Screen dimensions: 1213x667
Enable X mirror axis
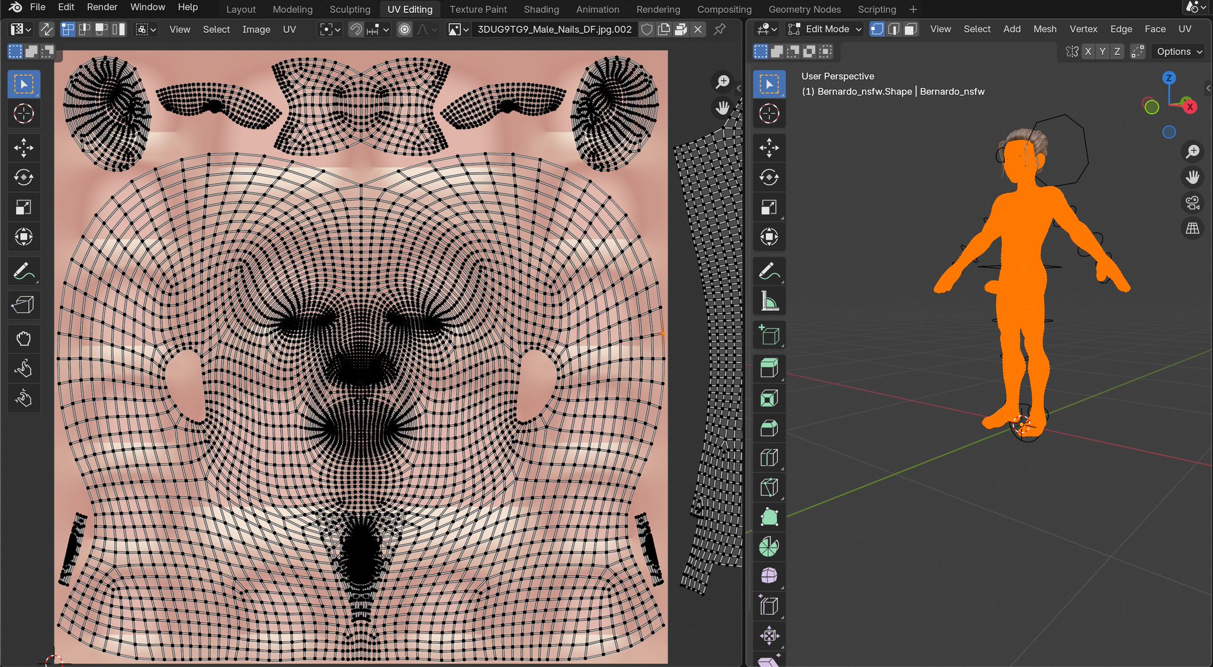pyautogui.click(x=1088, y=51)
